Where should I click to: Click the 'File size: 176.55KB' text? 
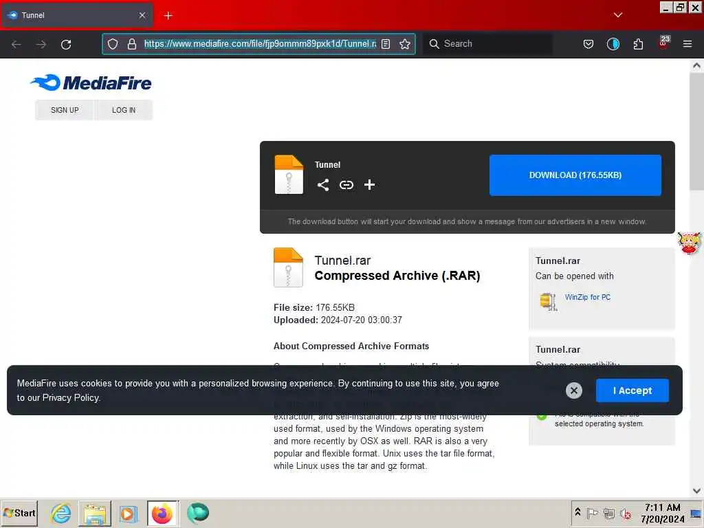[x=313, y=307]
